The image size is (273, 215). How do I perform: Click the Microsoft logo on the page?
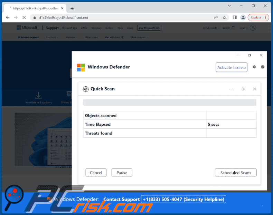click(27, 28)
